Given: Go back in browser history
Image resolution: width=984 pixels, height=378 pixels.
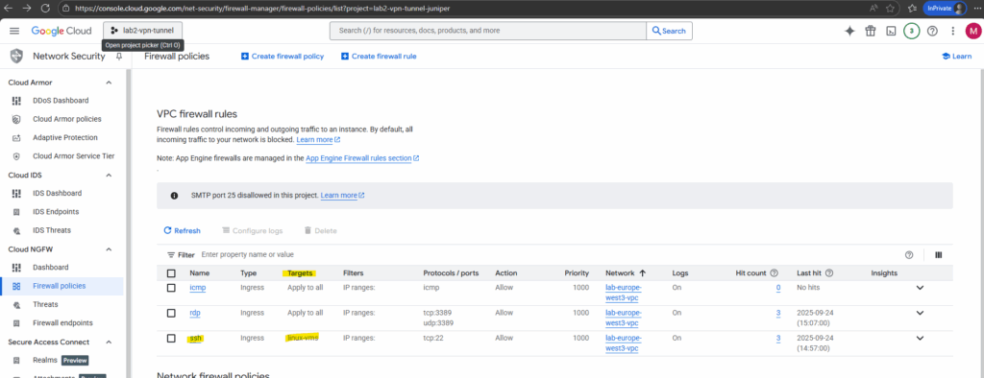Looking at the screenshot, I should click(x=8, y=8).
